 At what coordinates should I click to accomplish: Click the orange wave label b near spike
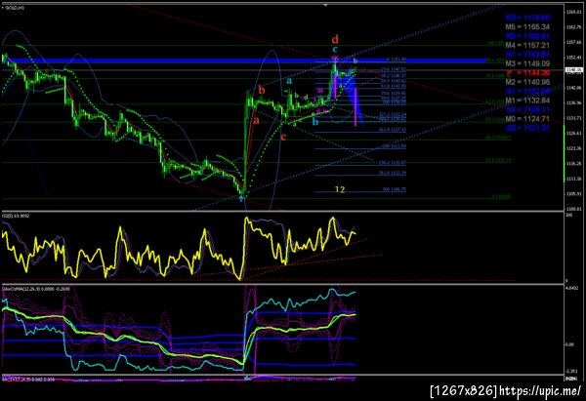pos(262,90)
